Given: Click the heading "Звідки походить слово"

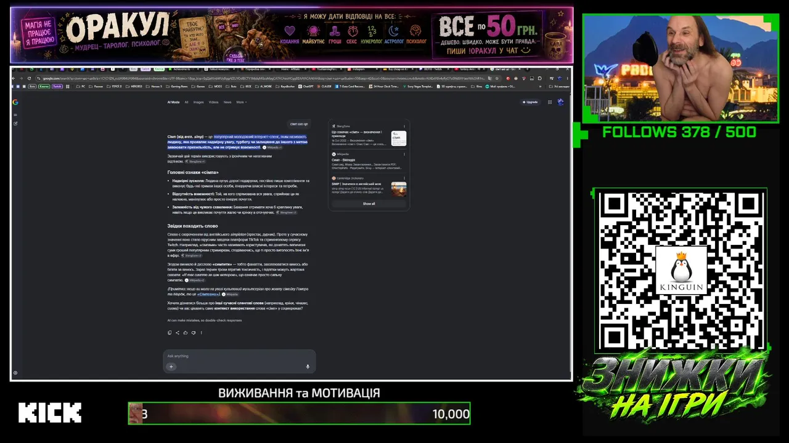Looking at the screenshot, I should [192, 226].
